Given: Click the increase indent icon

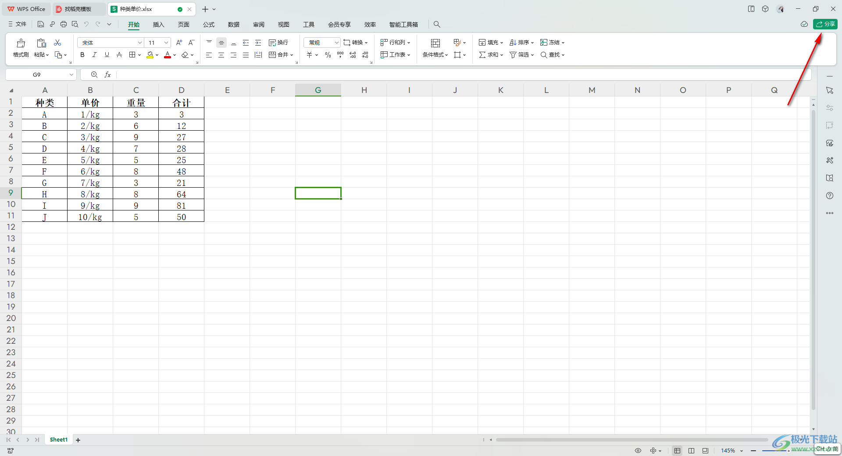Looking at the screenshot, I should [x=258, y=43].
